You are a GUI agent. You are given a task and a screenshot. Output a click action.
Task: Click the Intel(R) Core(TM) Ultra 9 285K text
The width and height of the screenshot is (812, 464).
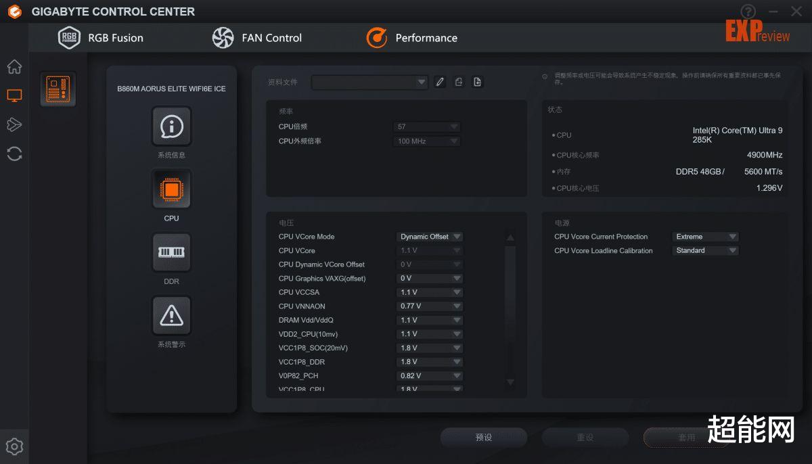click(x=738, y=135)
